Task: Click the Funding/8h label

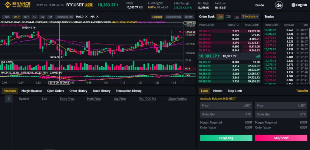Action: [x=155, y=3]
